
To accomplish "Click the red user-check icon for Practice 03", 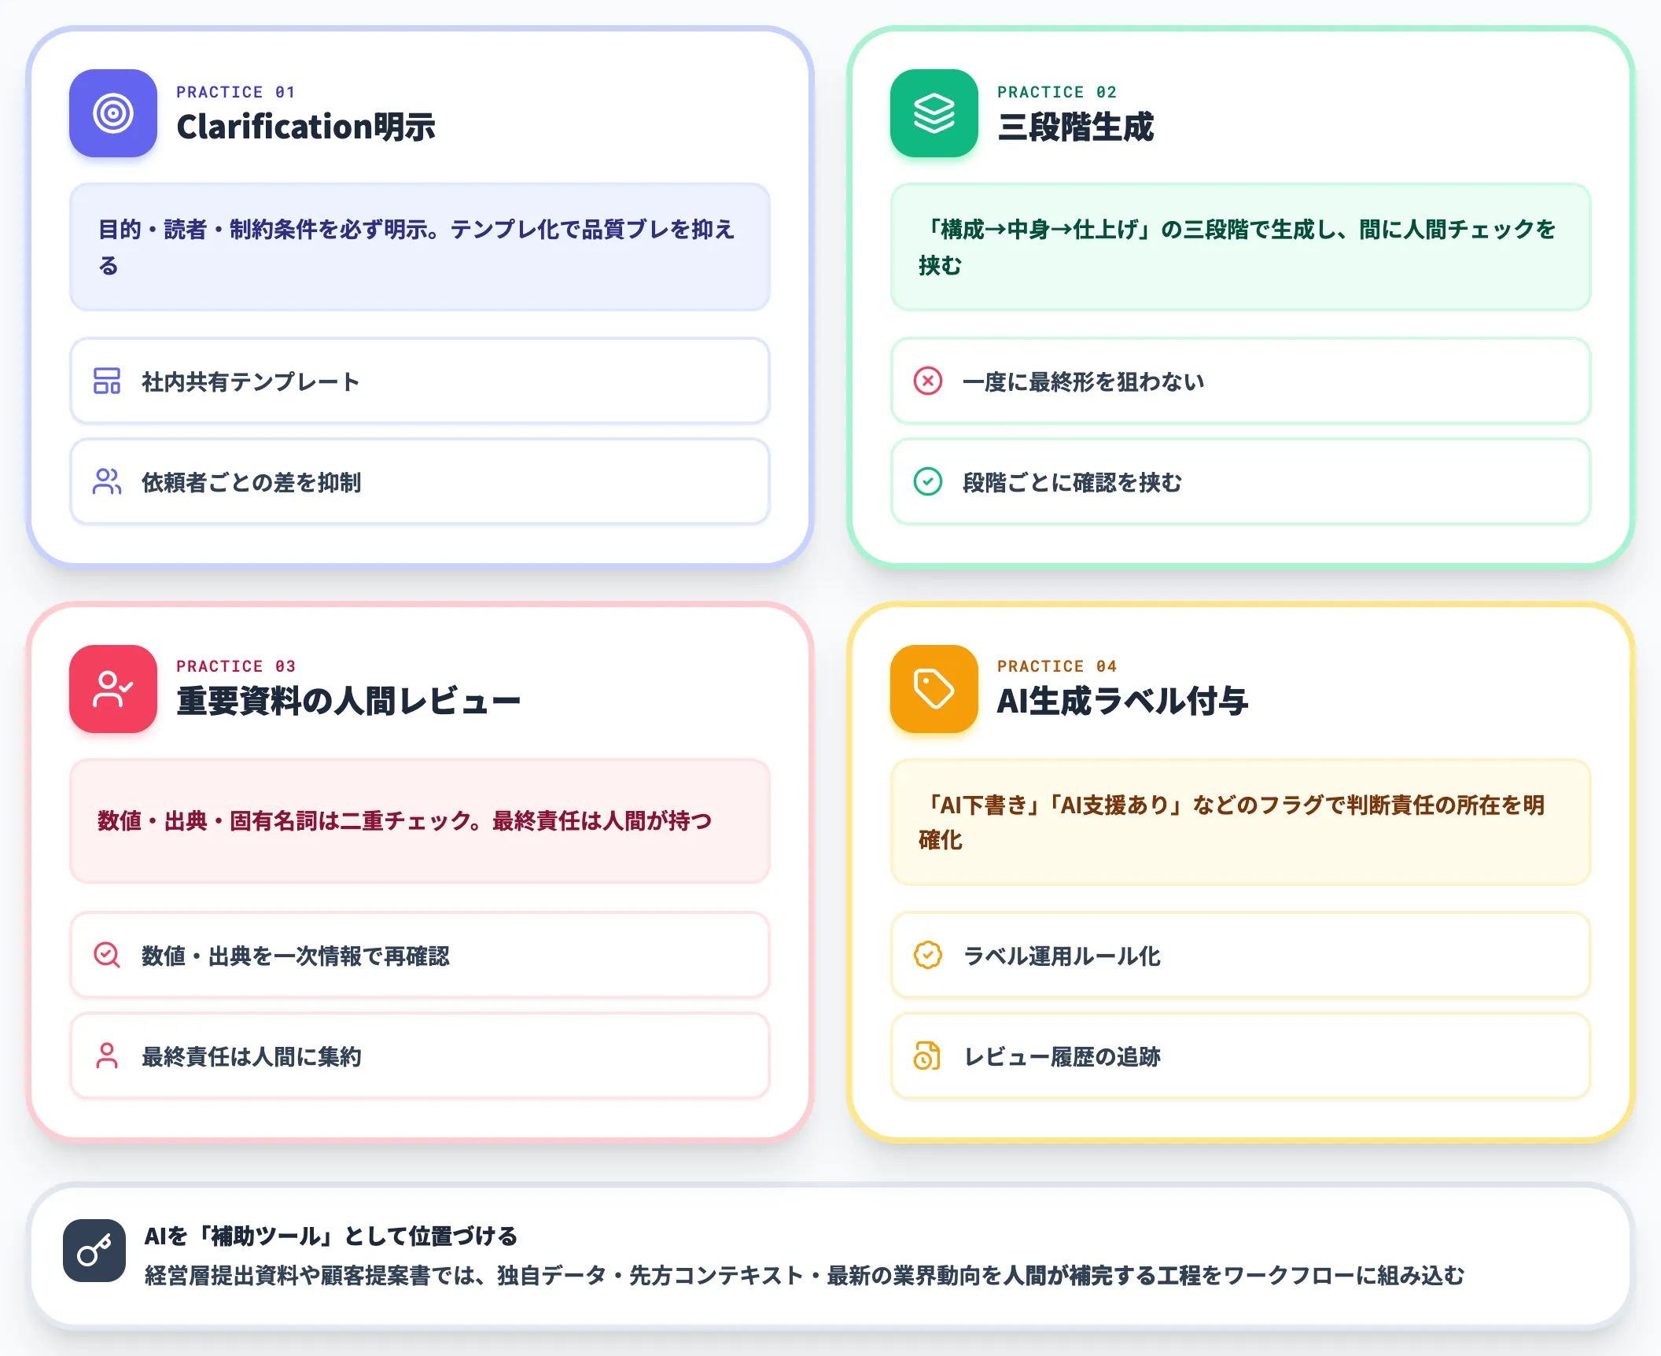I will point(113,689).
